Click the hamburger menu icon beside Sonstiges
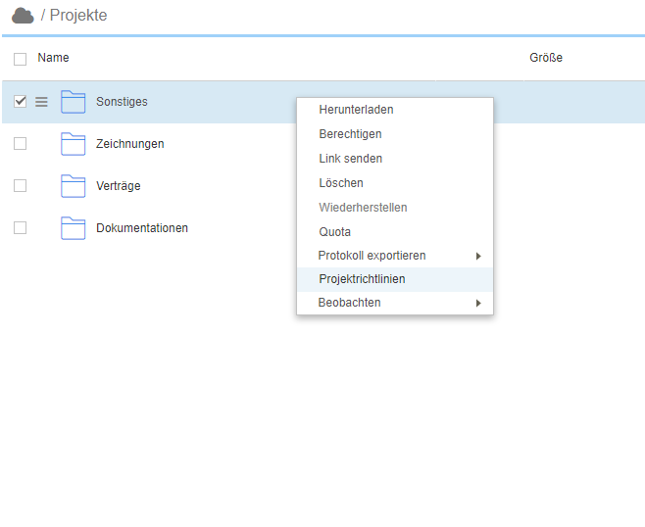Viewport: 645px width, 527px height. 41,102
